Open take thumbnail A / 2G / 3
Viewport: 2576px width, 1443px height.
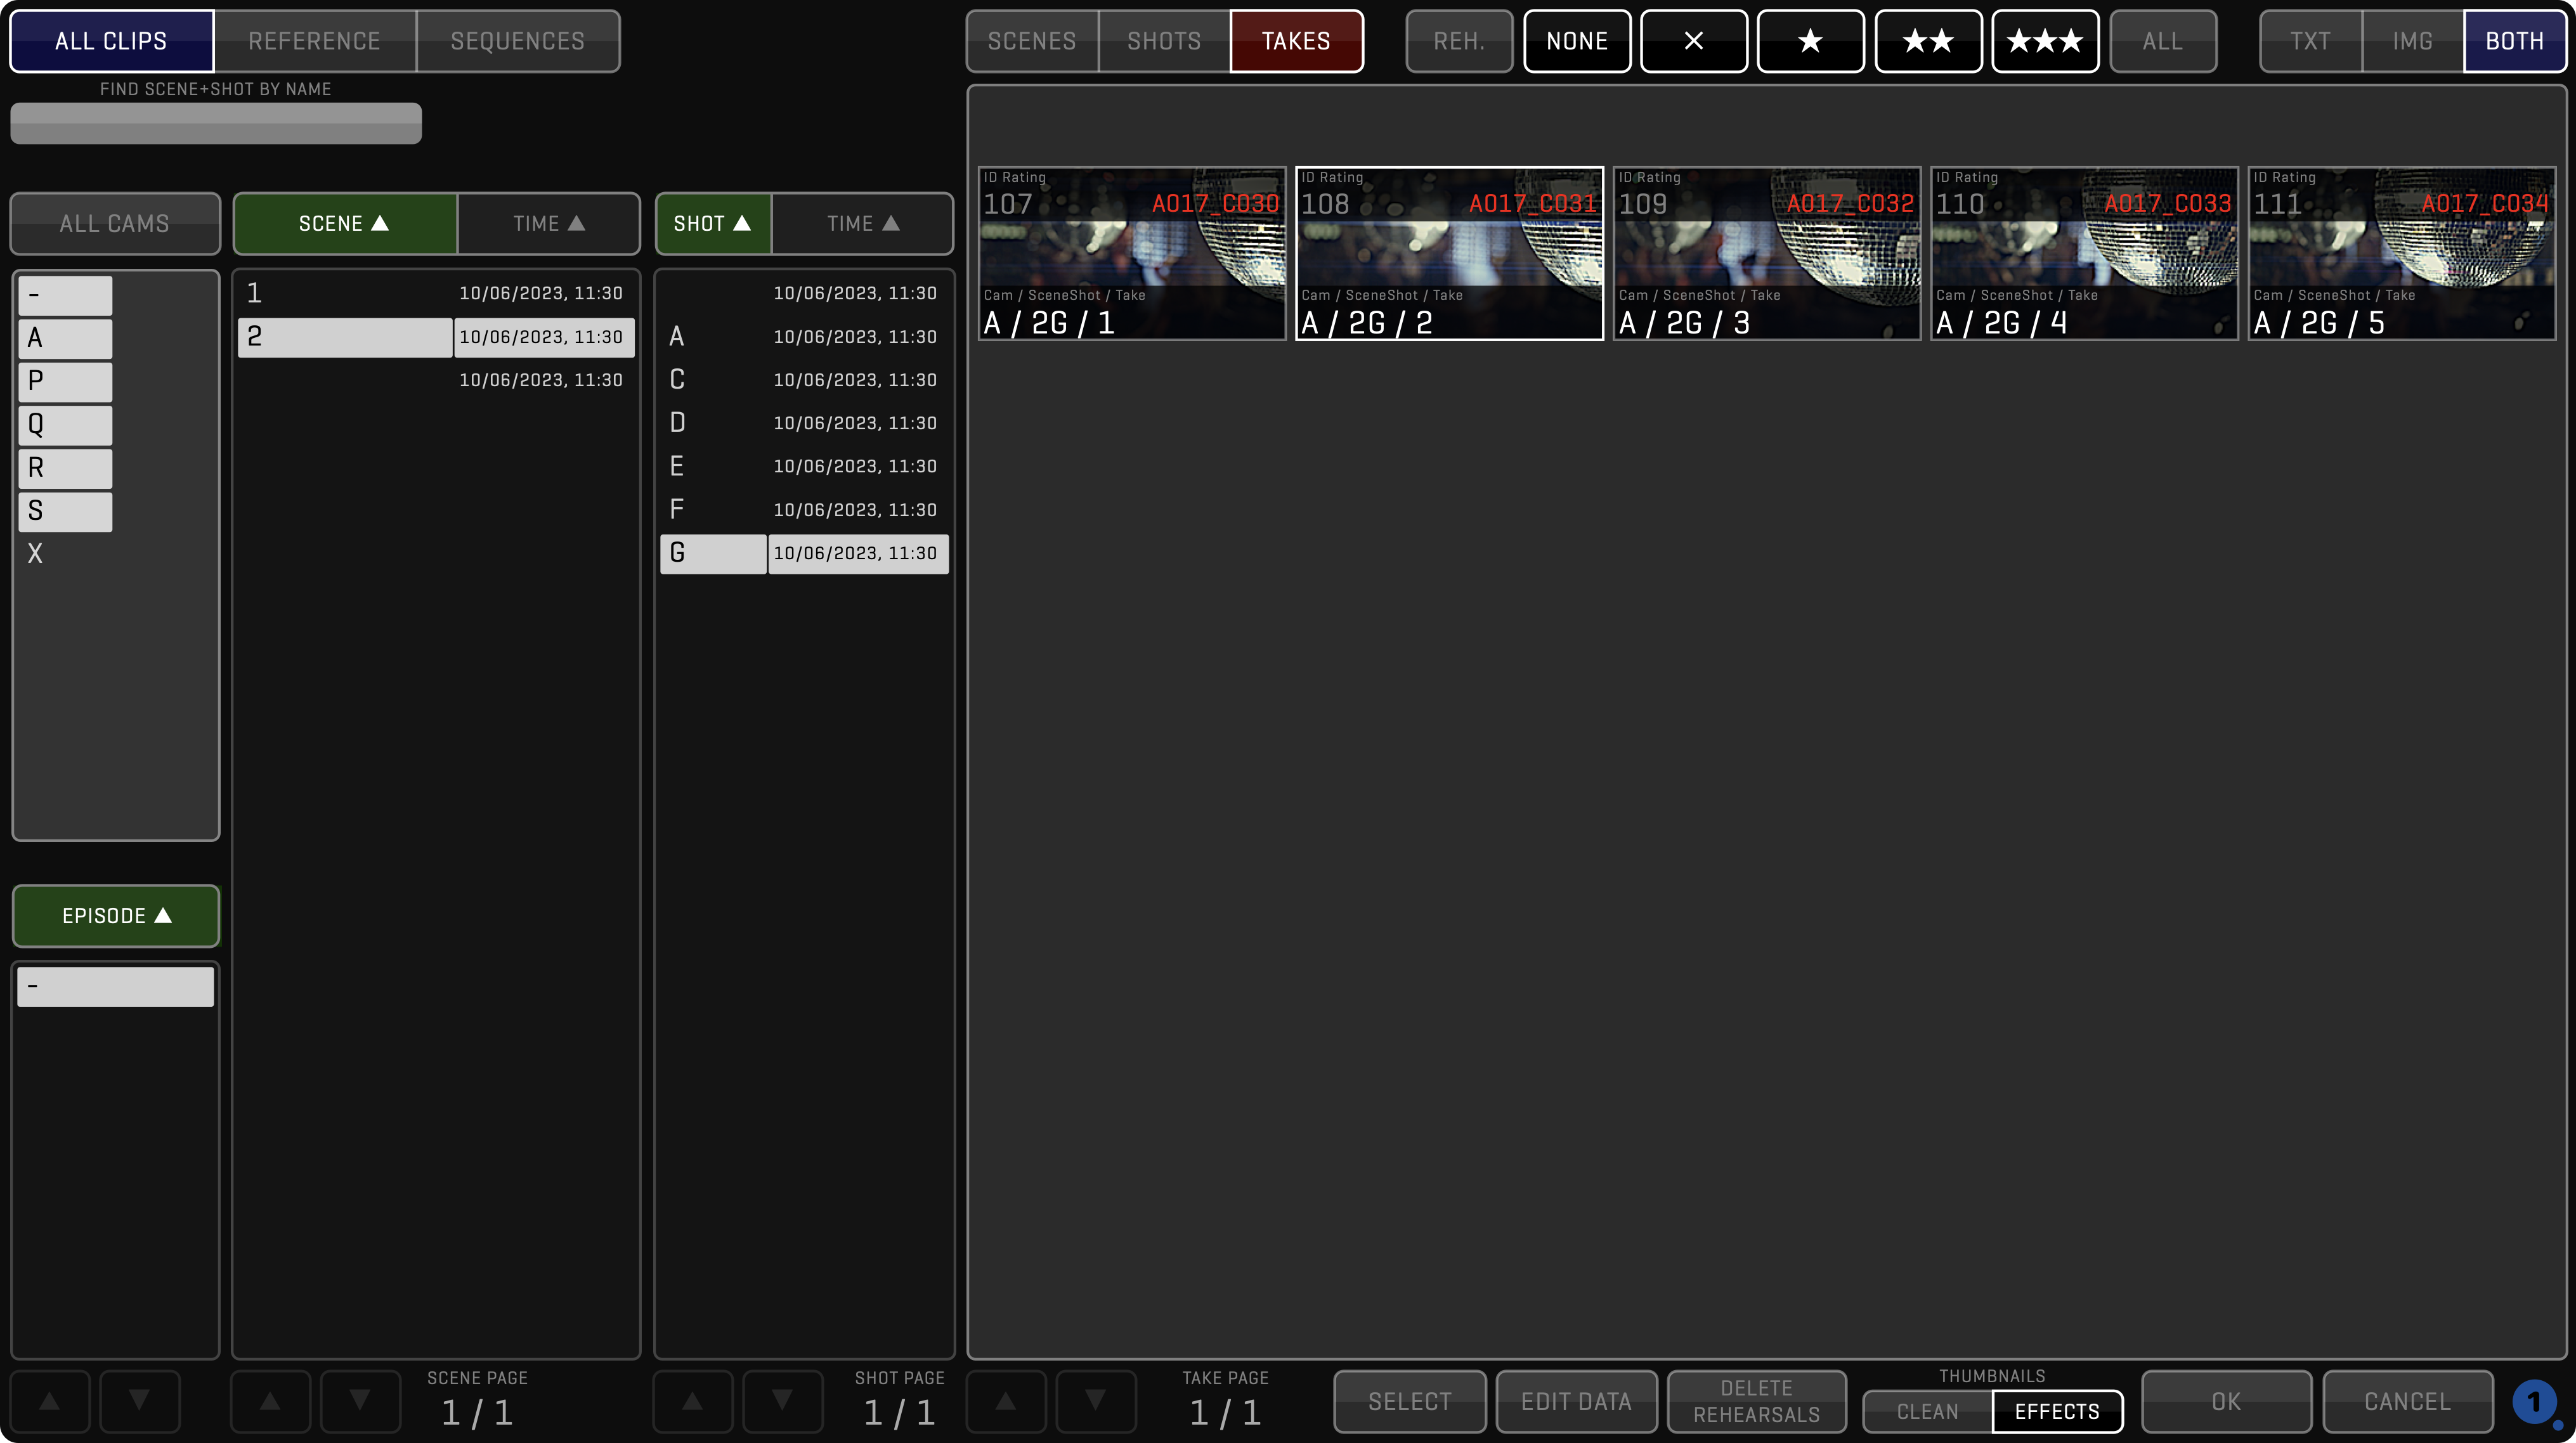[x=1766, y=253]
